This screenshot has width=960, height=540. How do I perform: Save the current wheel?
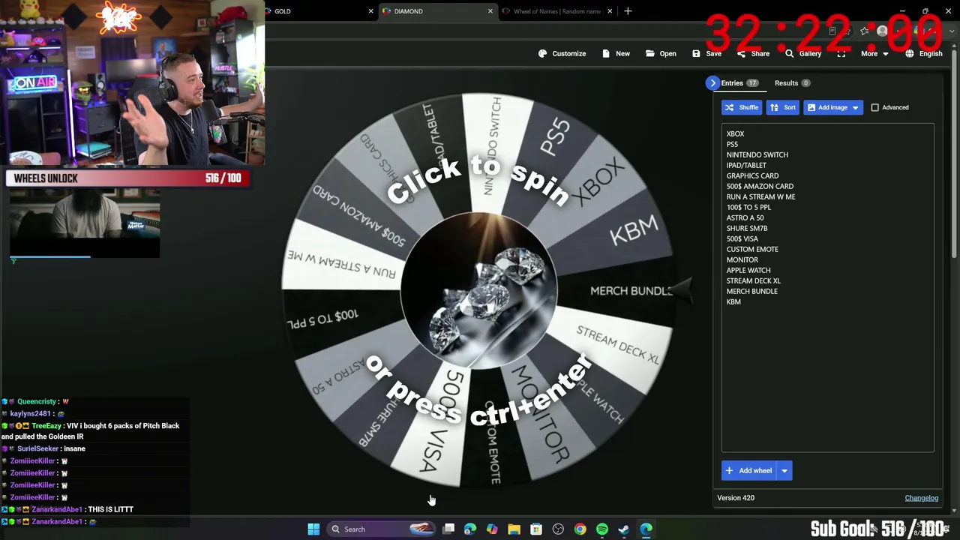tap(706, 53)
